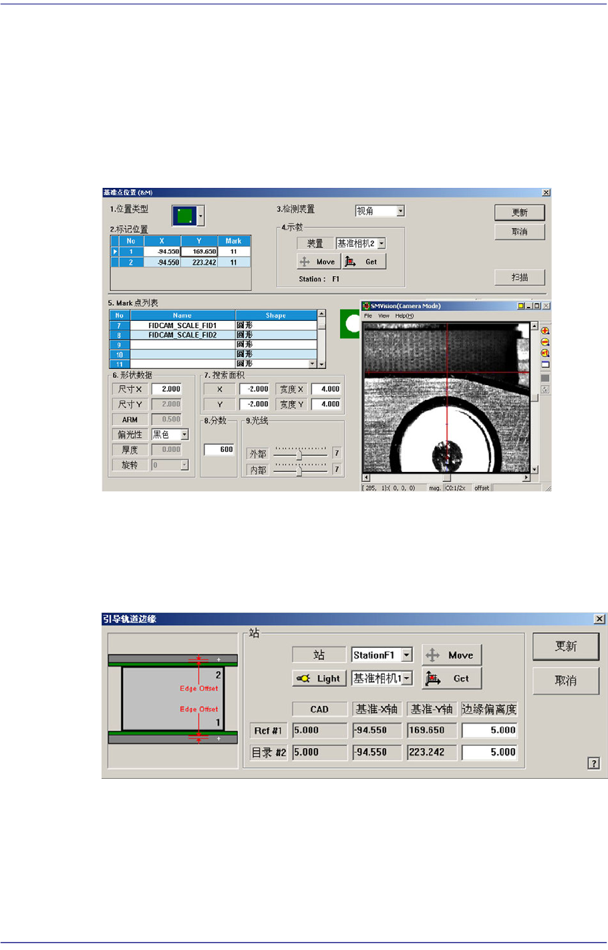Open the View menu in SMVision
This screenshot has width=608, height=950.
[x=384, y=316]
